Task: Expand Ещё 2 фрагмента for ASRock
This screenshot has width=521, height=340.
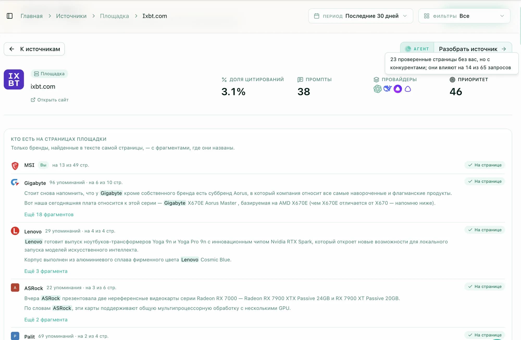Action: (46, 319)
